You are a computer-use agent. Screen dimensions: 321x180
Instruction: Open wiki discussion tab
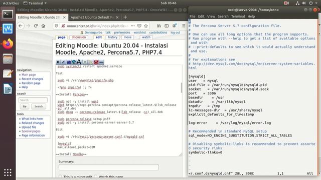pos(79,37)
